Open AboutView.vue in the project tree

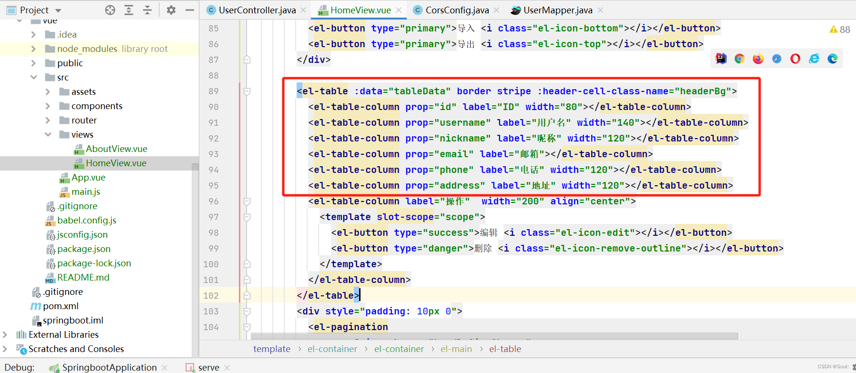[x=116, y=149]
